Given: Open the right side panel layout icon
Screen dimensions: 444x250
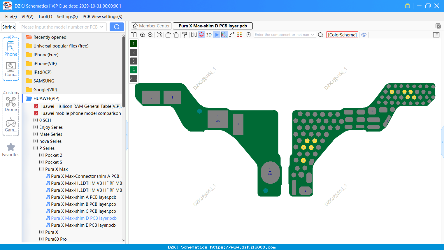Looking at the screenshot, I should [x=436, y=35].
